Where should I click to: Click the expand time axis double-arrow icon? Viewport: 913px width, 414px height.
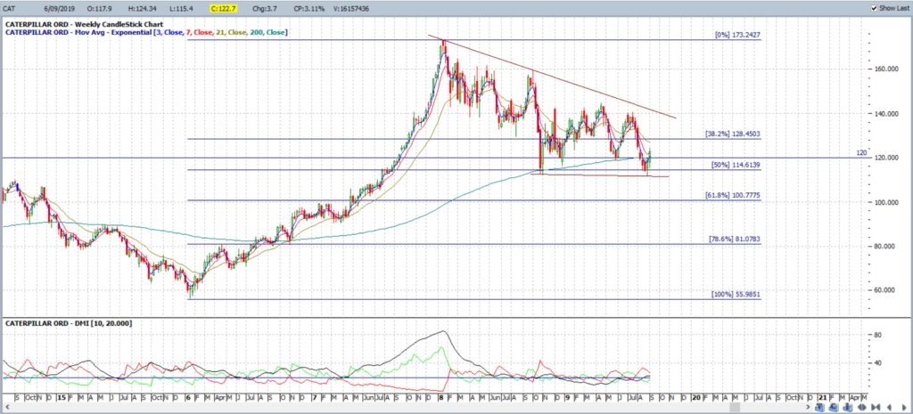click(x=862, y=407)
